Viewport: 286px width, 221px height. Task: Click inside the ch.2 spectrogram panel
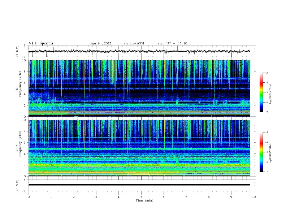point(139,148)
